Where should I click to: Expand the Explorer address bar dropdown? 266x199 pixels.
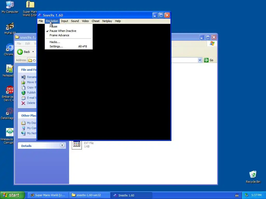pos(200,60)
